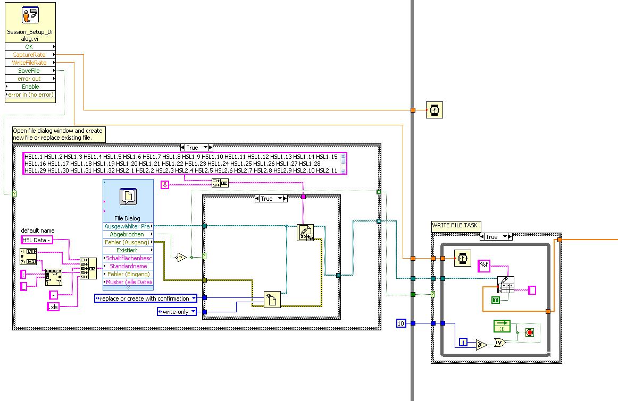618x401 pixels.
Task: Open the write-only access enum dropdown
Action: [177, 312]
